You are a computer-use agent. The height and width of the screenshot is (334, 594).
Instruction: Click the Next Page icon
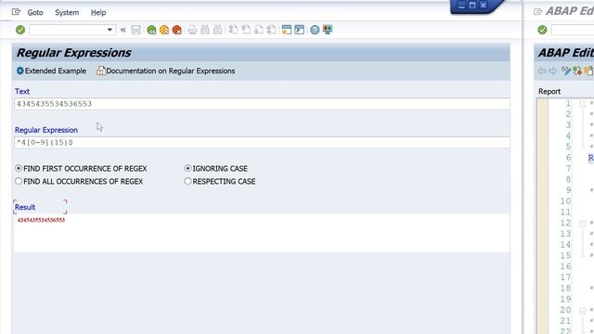pos(259,30)
